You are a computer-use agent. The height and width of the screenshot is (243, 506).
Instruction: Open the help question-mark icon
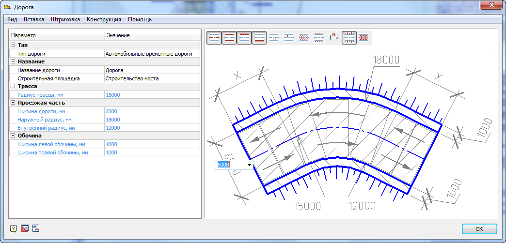13,229
